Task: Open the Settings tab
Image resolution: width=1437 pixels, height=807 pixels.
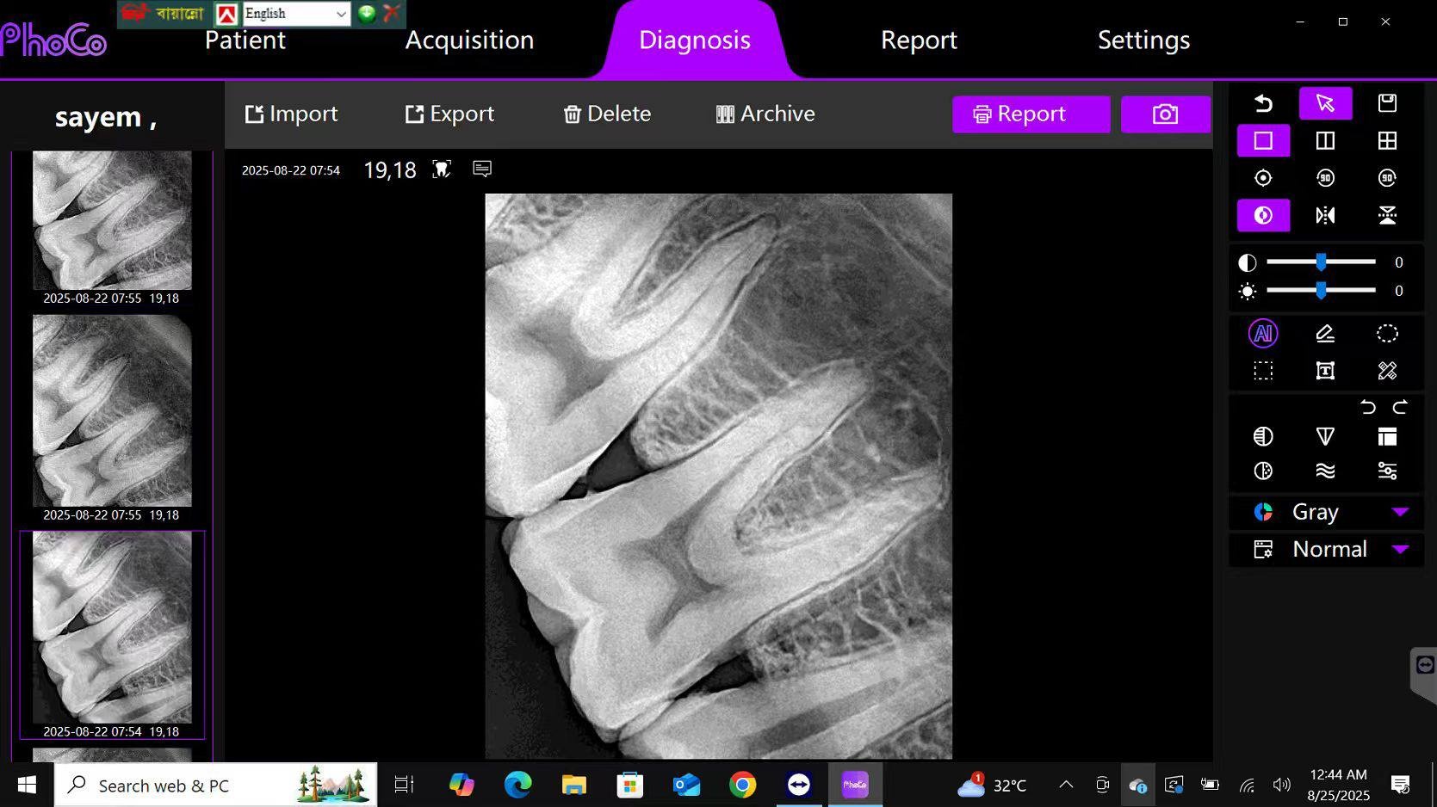Action: pos(1143,40)
